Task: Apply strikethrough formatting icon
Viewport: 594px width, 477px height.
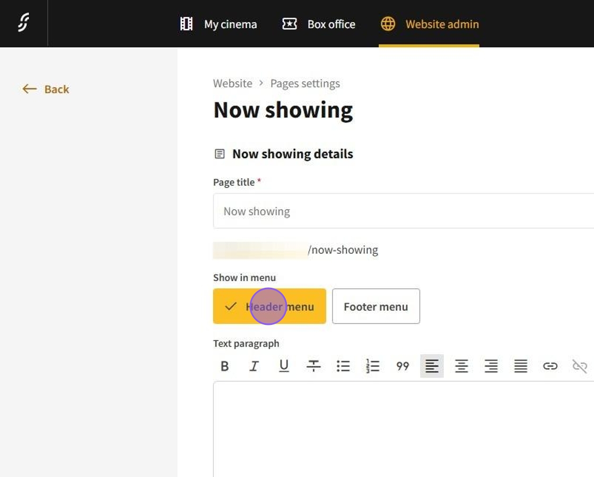Action: click(313, 366)
